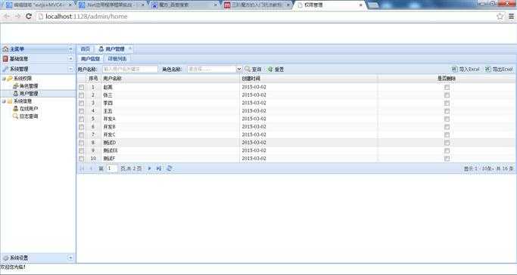Click the 系统权限 folder icon

tap(10, 79)
